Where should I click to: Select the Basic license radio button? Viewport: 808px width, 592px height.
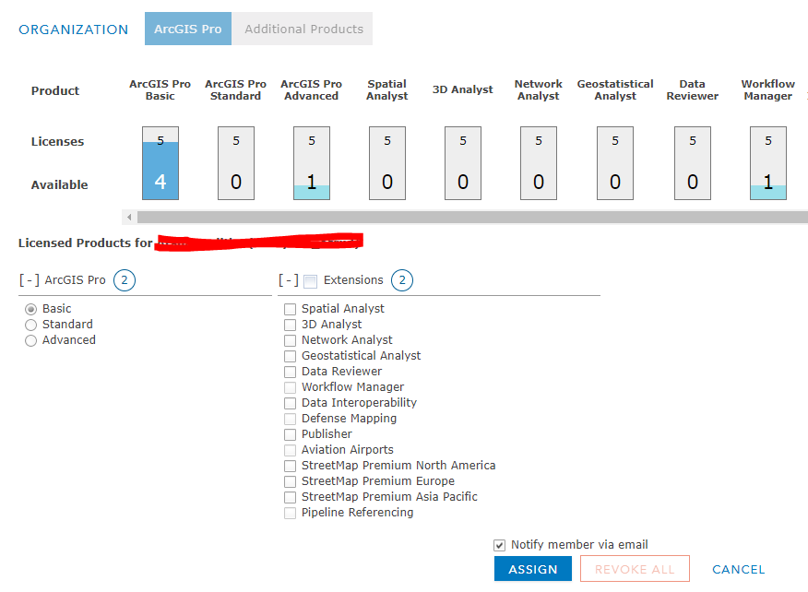pyautogui.click(x=31, y=309)
